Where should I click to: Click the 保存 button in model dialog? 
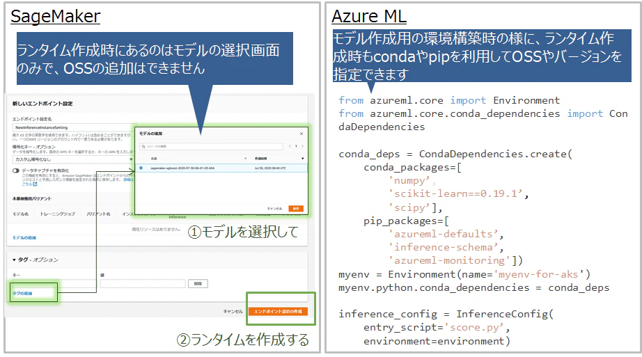[x=296, y=209]
